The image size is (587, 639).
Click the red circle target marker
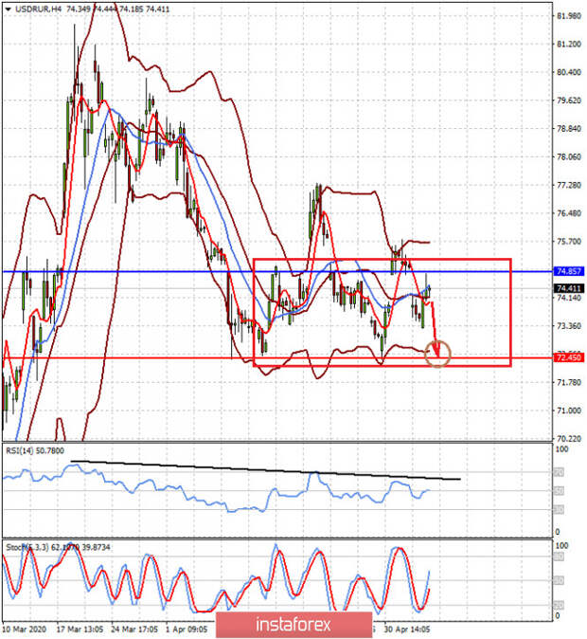point(438,356)
